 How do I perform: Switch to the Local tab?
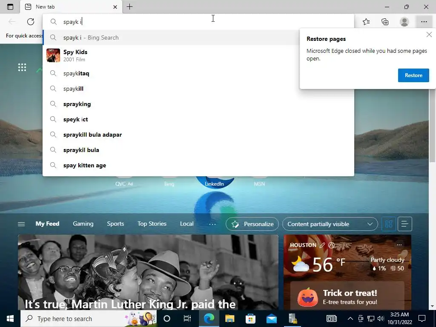pos(186,224)
